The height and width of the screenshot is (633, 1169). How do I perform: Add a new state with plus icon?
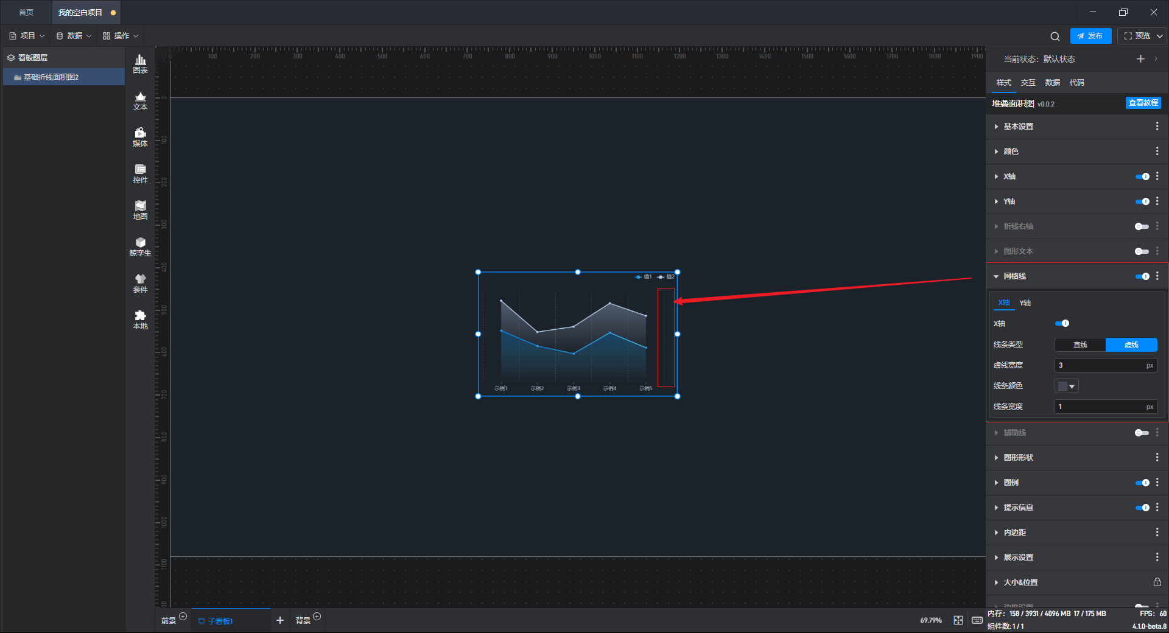point(1140,59)
